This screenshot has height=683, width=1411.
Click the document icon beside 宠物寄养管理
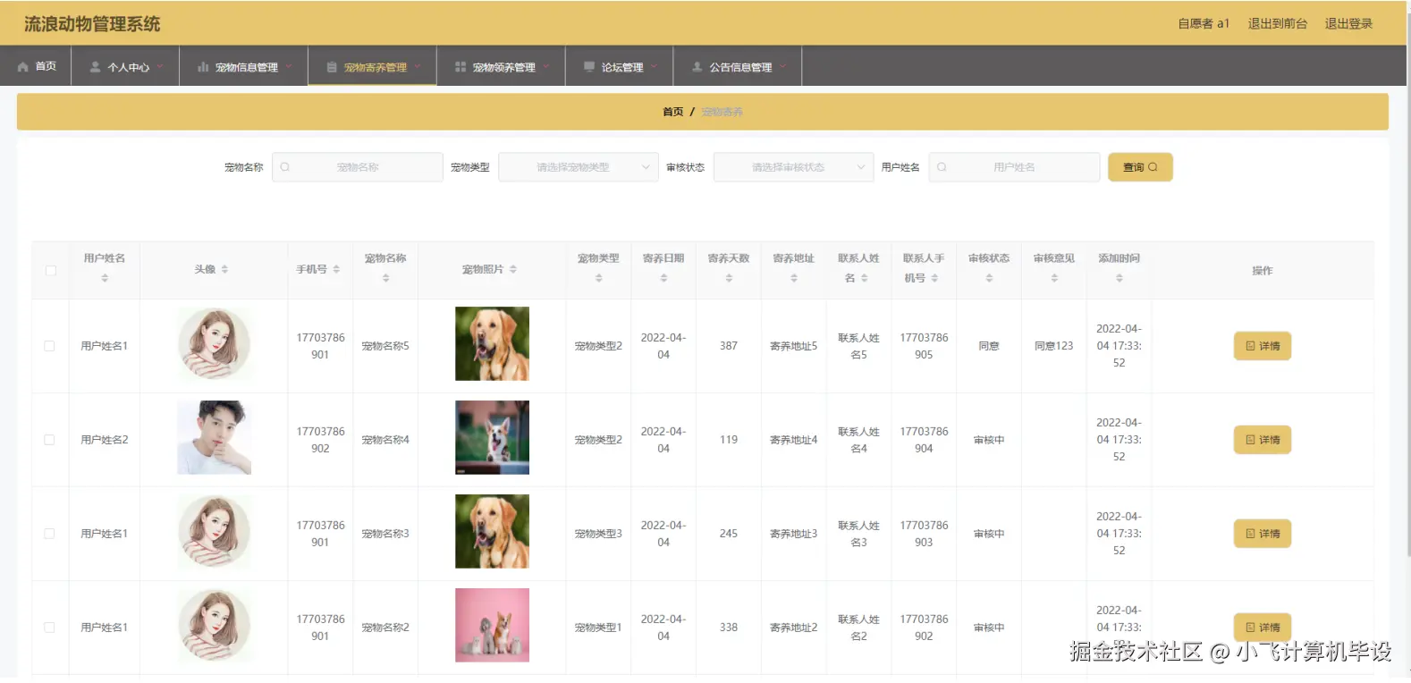tap(332, 67)
